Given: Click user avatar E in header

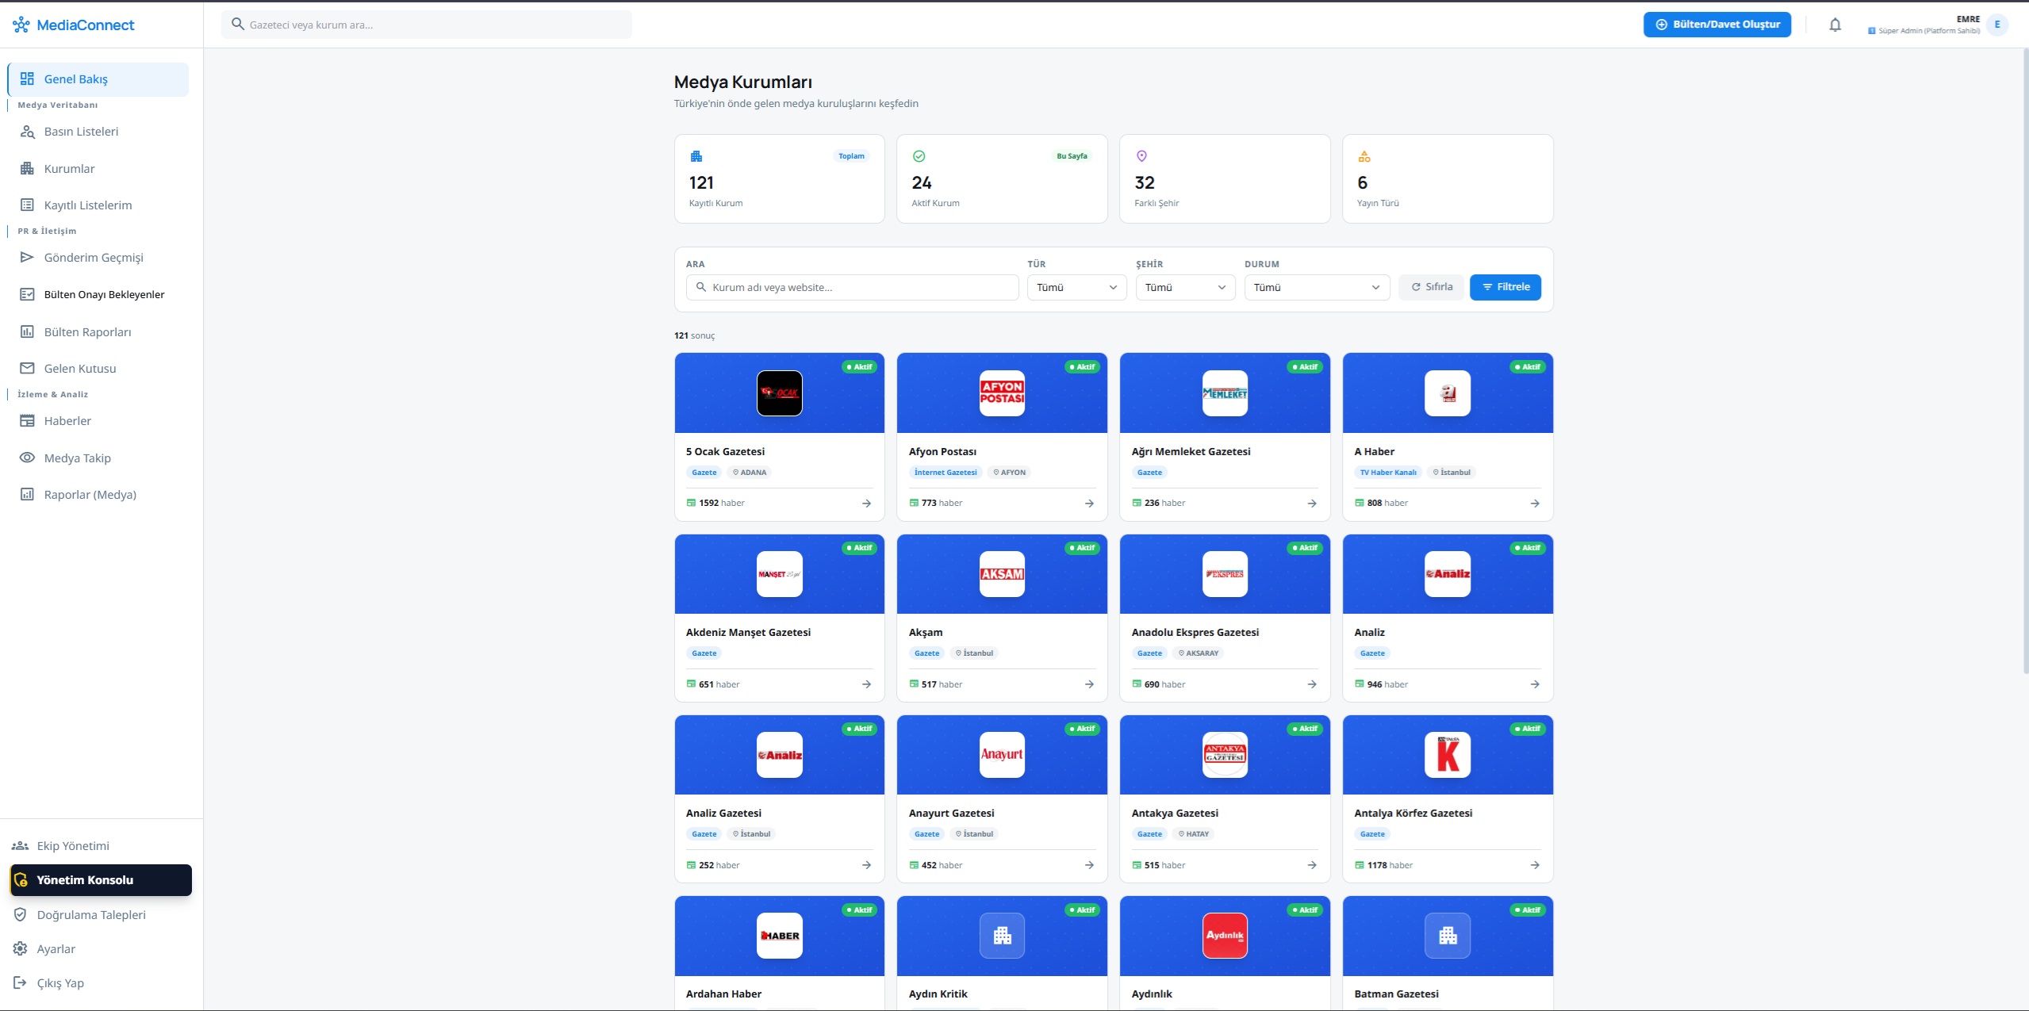Looking at the screenshot, I should [1996, 25].
